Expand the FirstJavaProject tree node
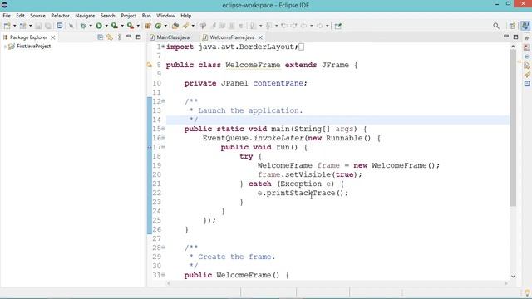The width and height of the screenshot is (532, 299). [x=5, y=47]
